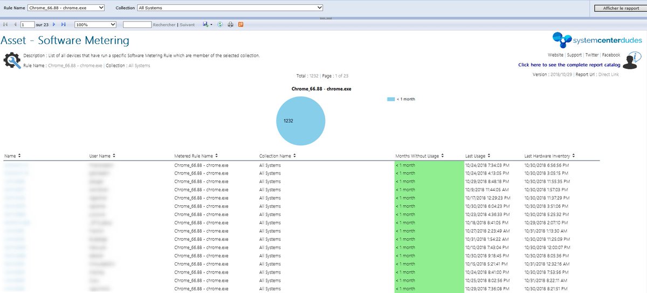The width and height of the screenshot is (647, 293).
Task: Click the search text field
Action: click(137, 24)
